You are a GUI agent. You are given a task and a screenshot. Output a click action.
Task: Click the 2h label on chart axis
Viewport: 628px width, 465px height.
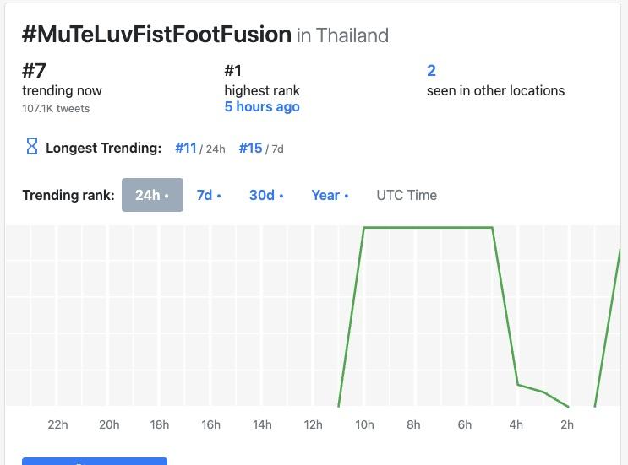point(567,424)
